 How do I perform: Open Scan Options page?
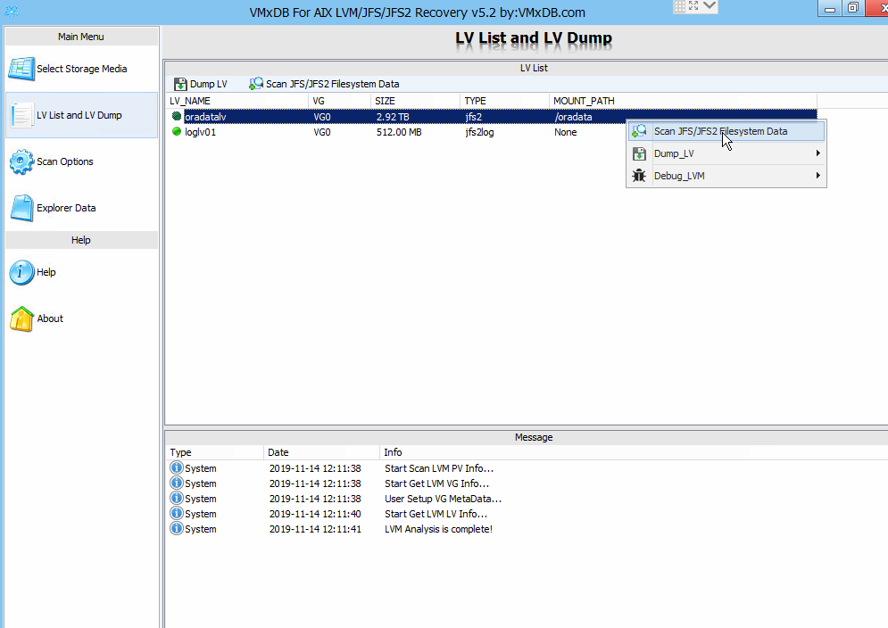81,162
